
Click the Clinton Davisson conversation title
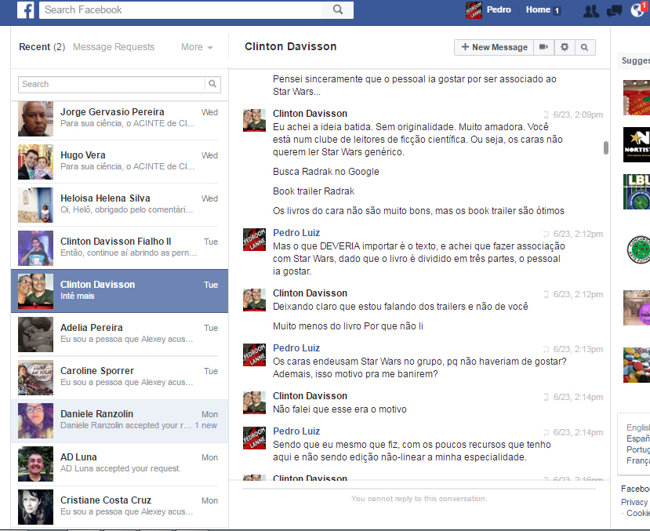291,46
